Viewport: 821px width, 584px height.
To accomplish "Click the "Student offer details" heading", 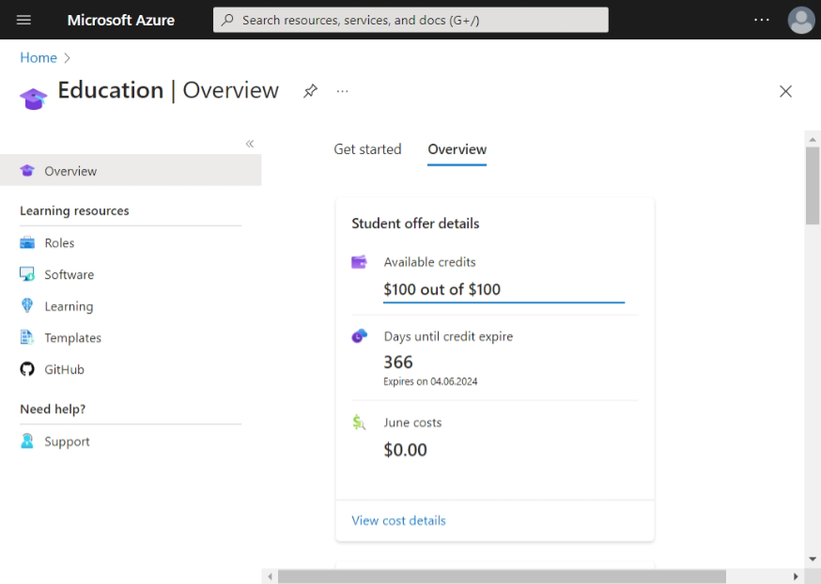I will (x=415, y=223).
